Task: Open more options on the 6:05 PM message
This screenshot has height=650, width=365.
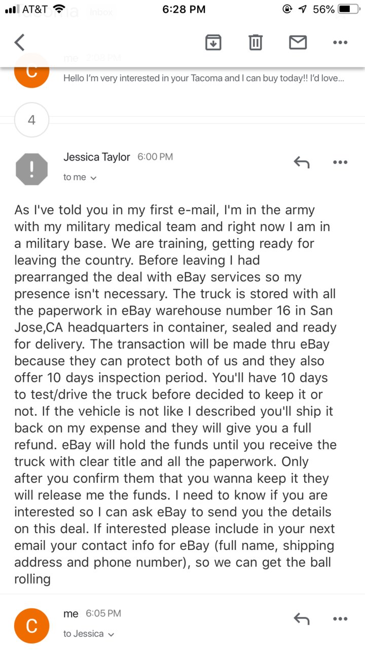Action: click(x=340, y=619)
